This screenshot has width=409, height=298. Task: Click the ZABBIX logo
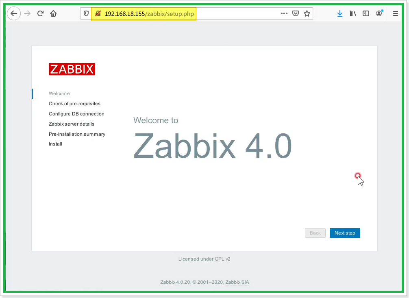pyautogui.click(x=72, y=69)
